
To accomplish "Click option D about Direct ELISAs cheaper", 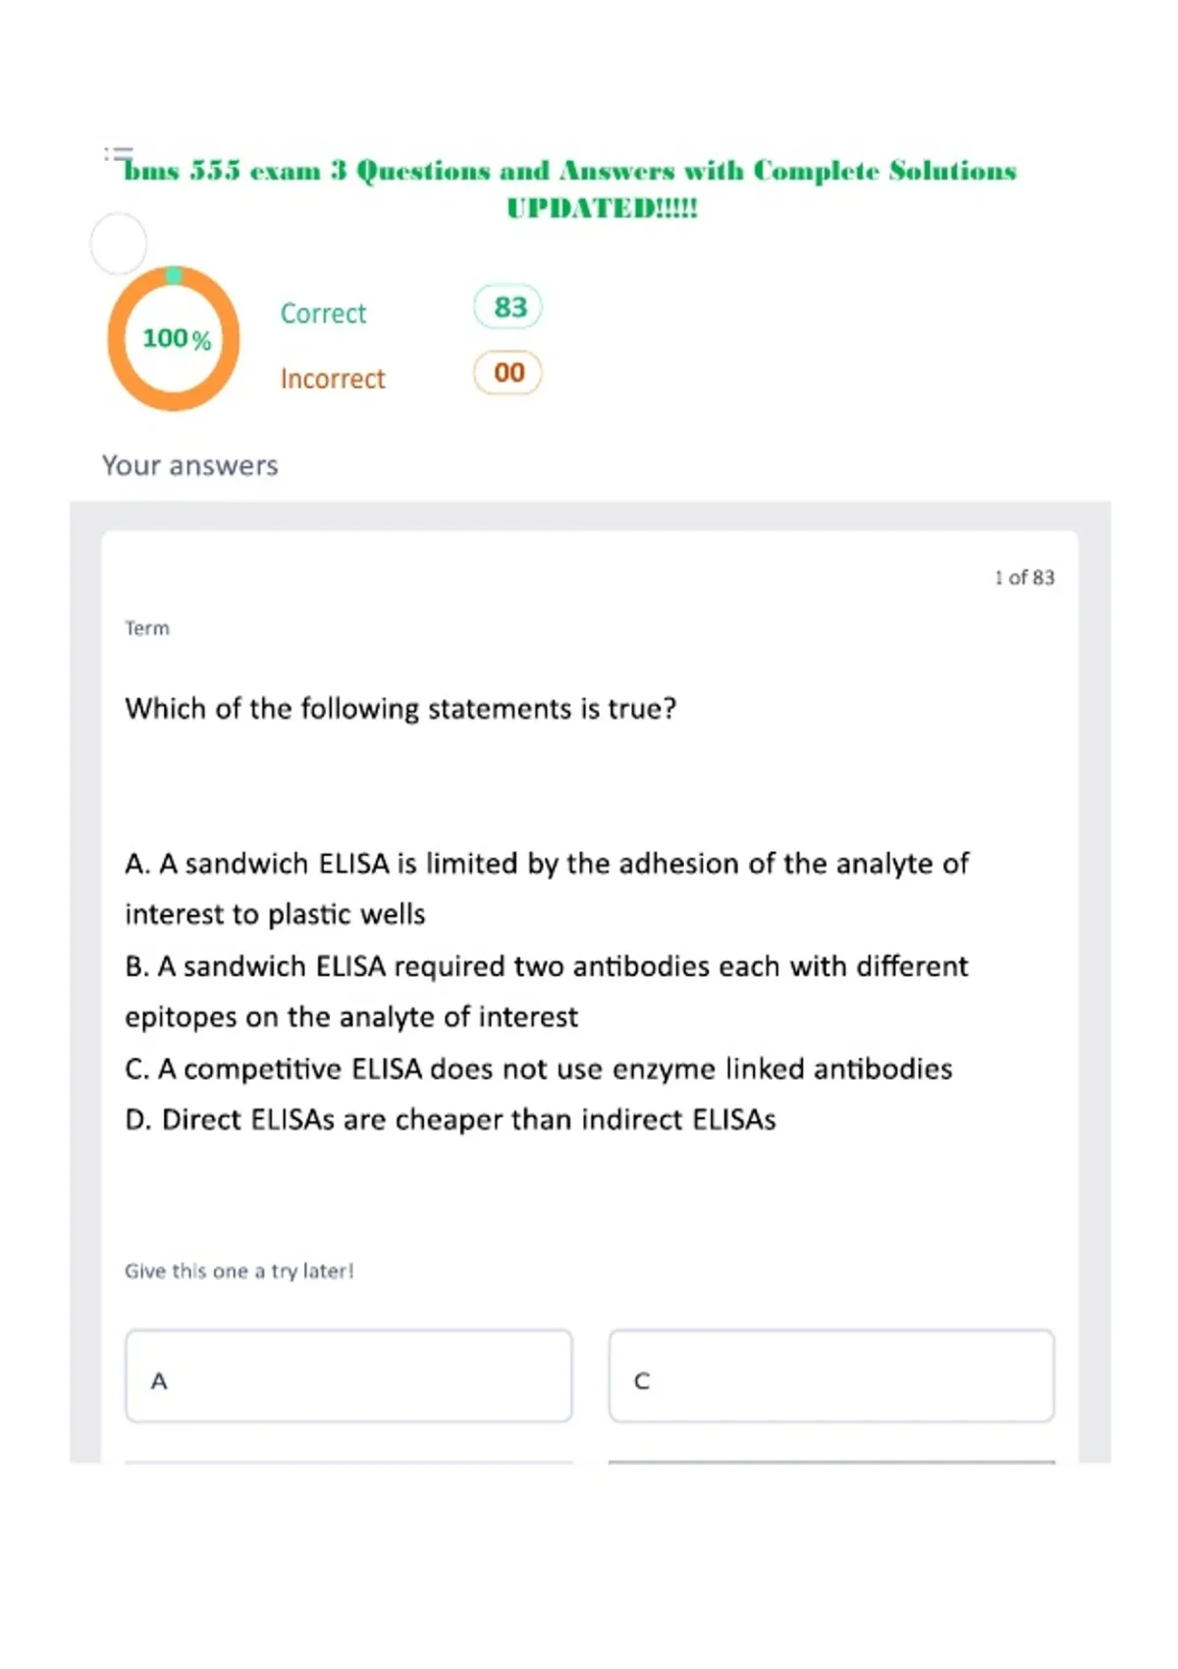I will pyautogui.click(x=451, y=1120).
